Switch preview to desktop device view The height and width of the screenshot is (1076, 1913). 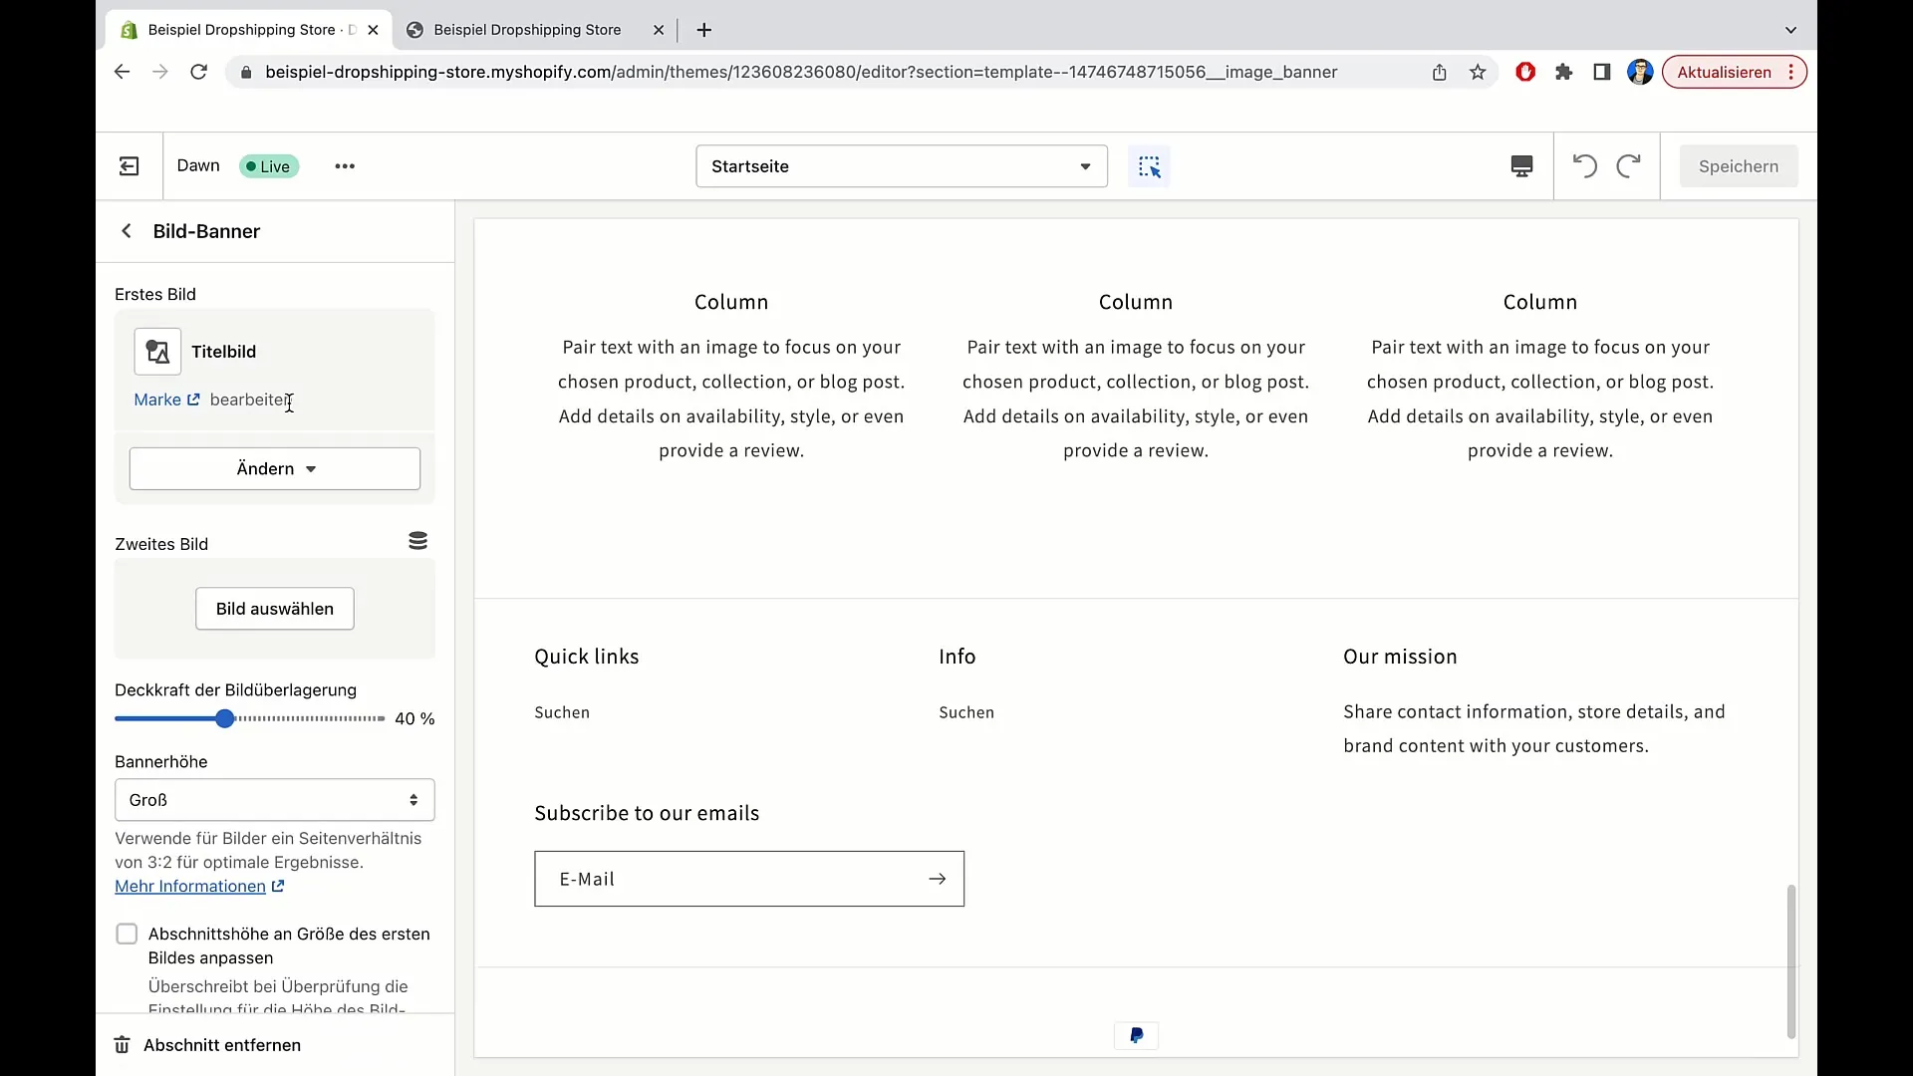(x=1521, y=166)
